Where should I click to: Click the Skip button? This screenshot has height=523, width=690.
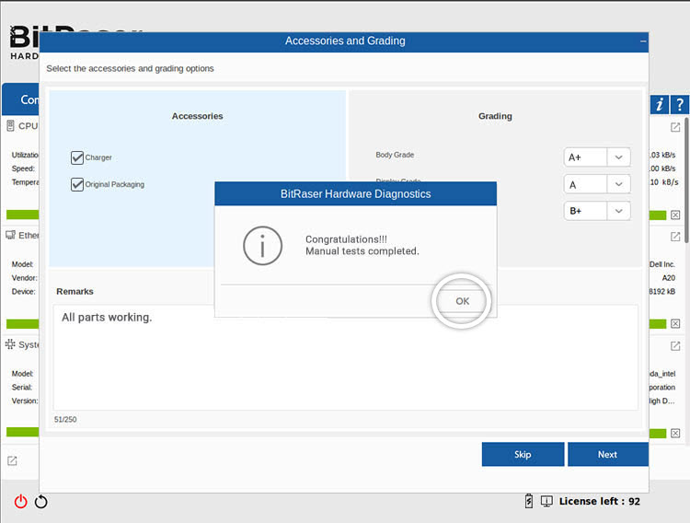pos(523,454)
